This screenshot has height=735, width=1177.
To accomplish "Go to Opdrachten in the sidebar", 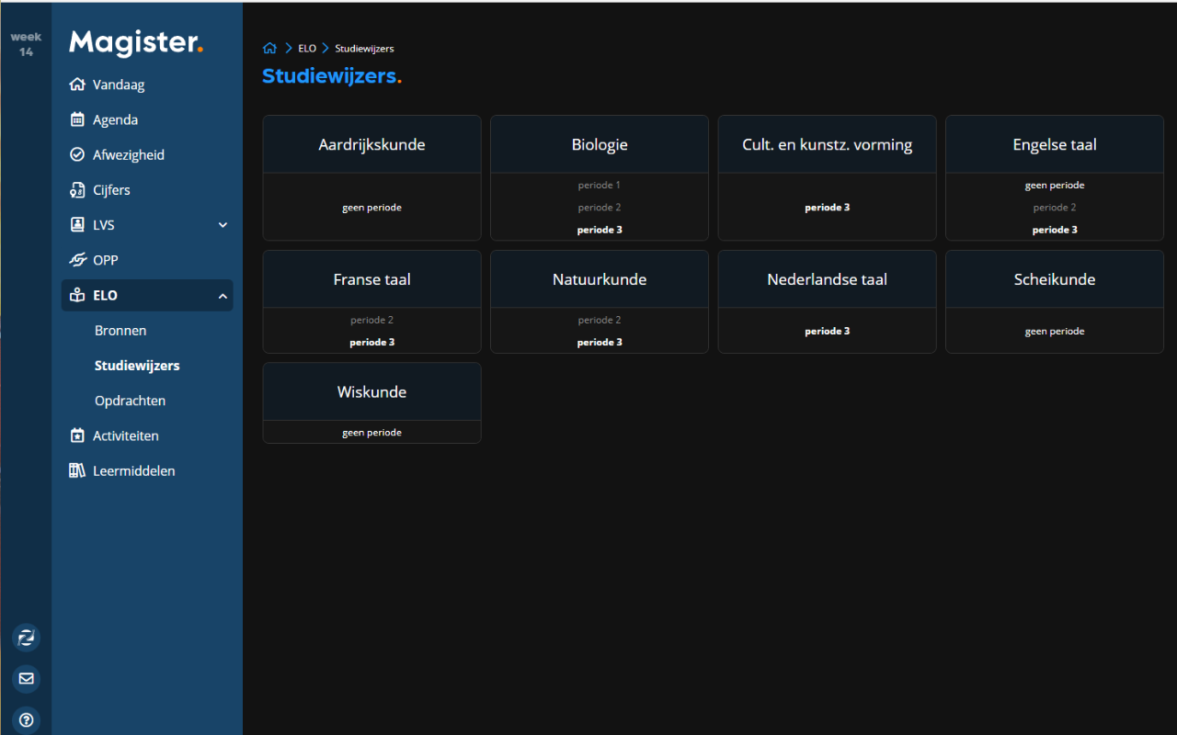I will [130, 401].
